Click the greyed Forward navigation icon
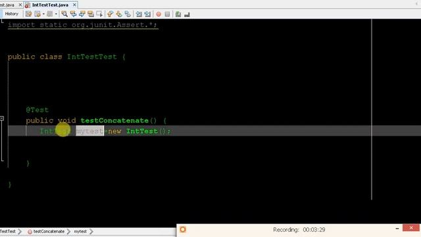Screen dimensions: 421x237 50,14
